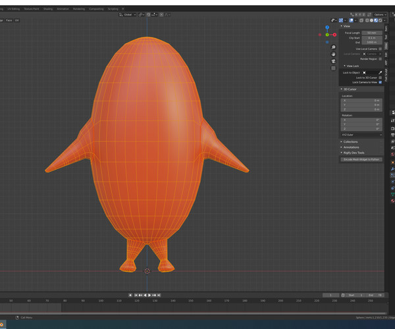The height and width of the screenshot is (329, 395).
Task: Switch perspective/orthographic grid icon
Action: click(x=334, y=68)
